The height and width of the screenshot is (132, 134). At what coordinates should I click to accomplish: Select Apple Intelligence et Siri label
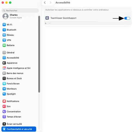coord(19,68)
